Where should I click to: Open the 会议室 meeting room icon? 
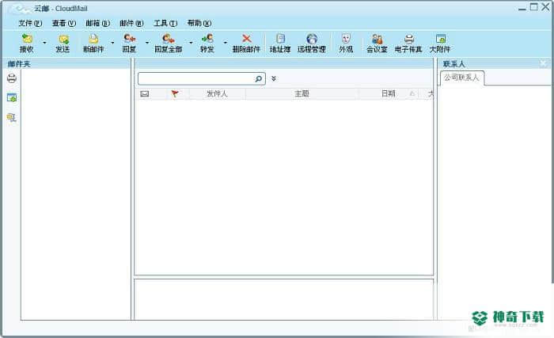[x=377, y=39]
